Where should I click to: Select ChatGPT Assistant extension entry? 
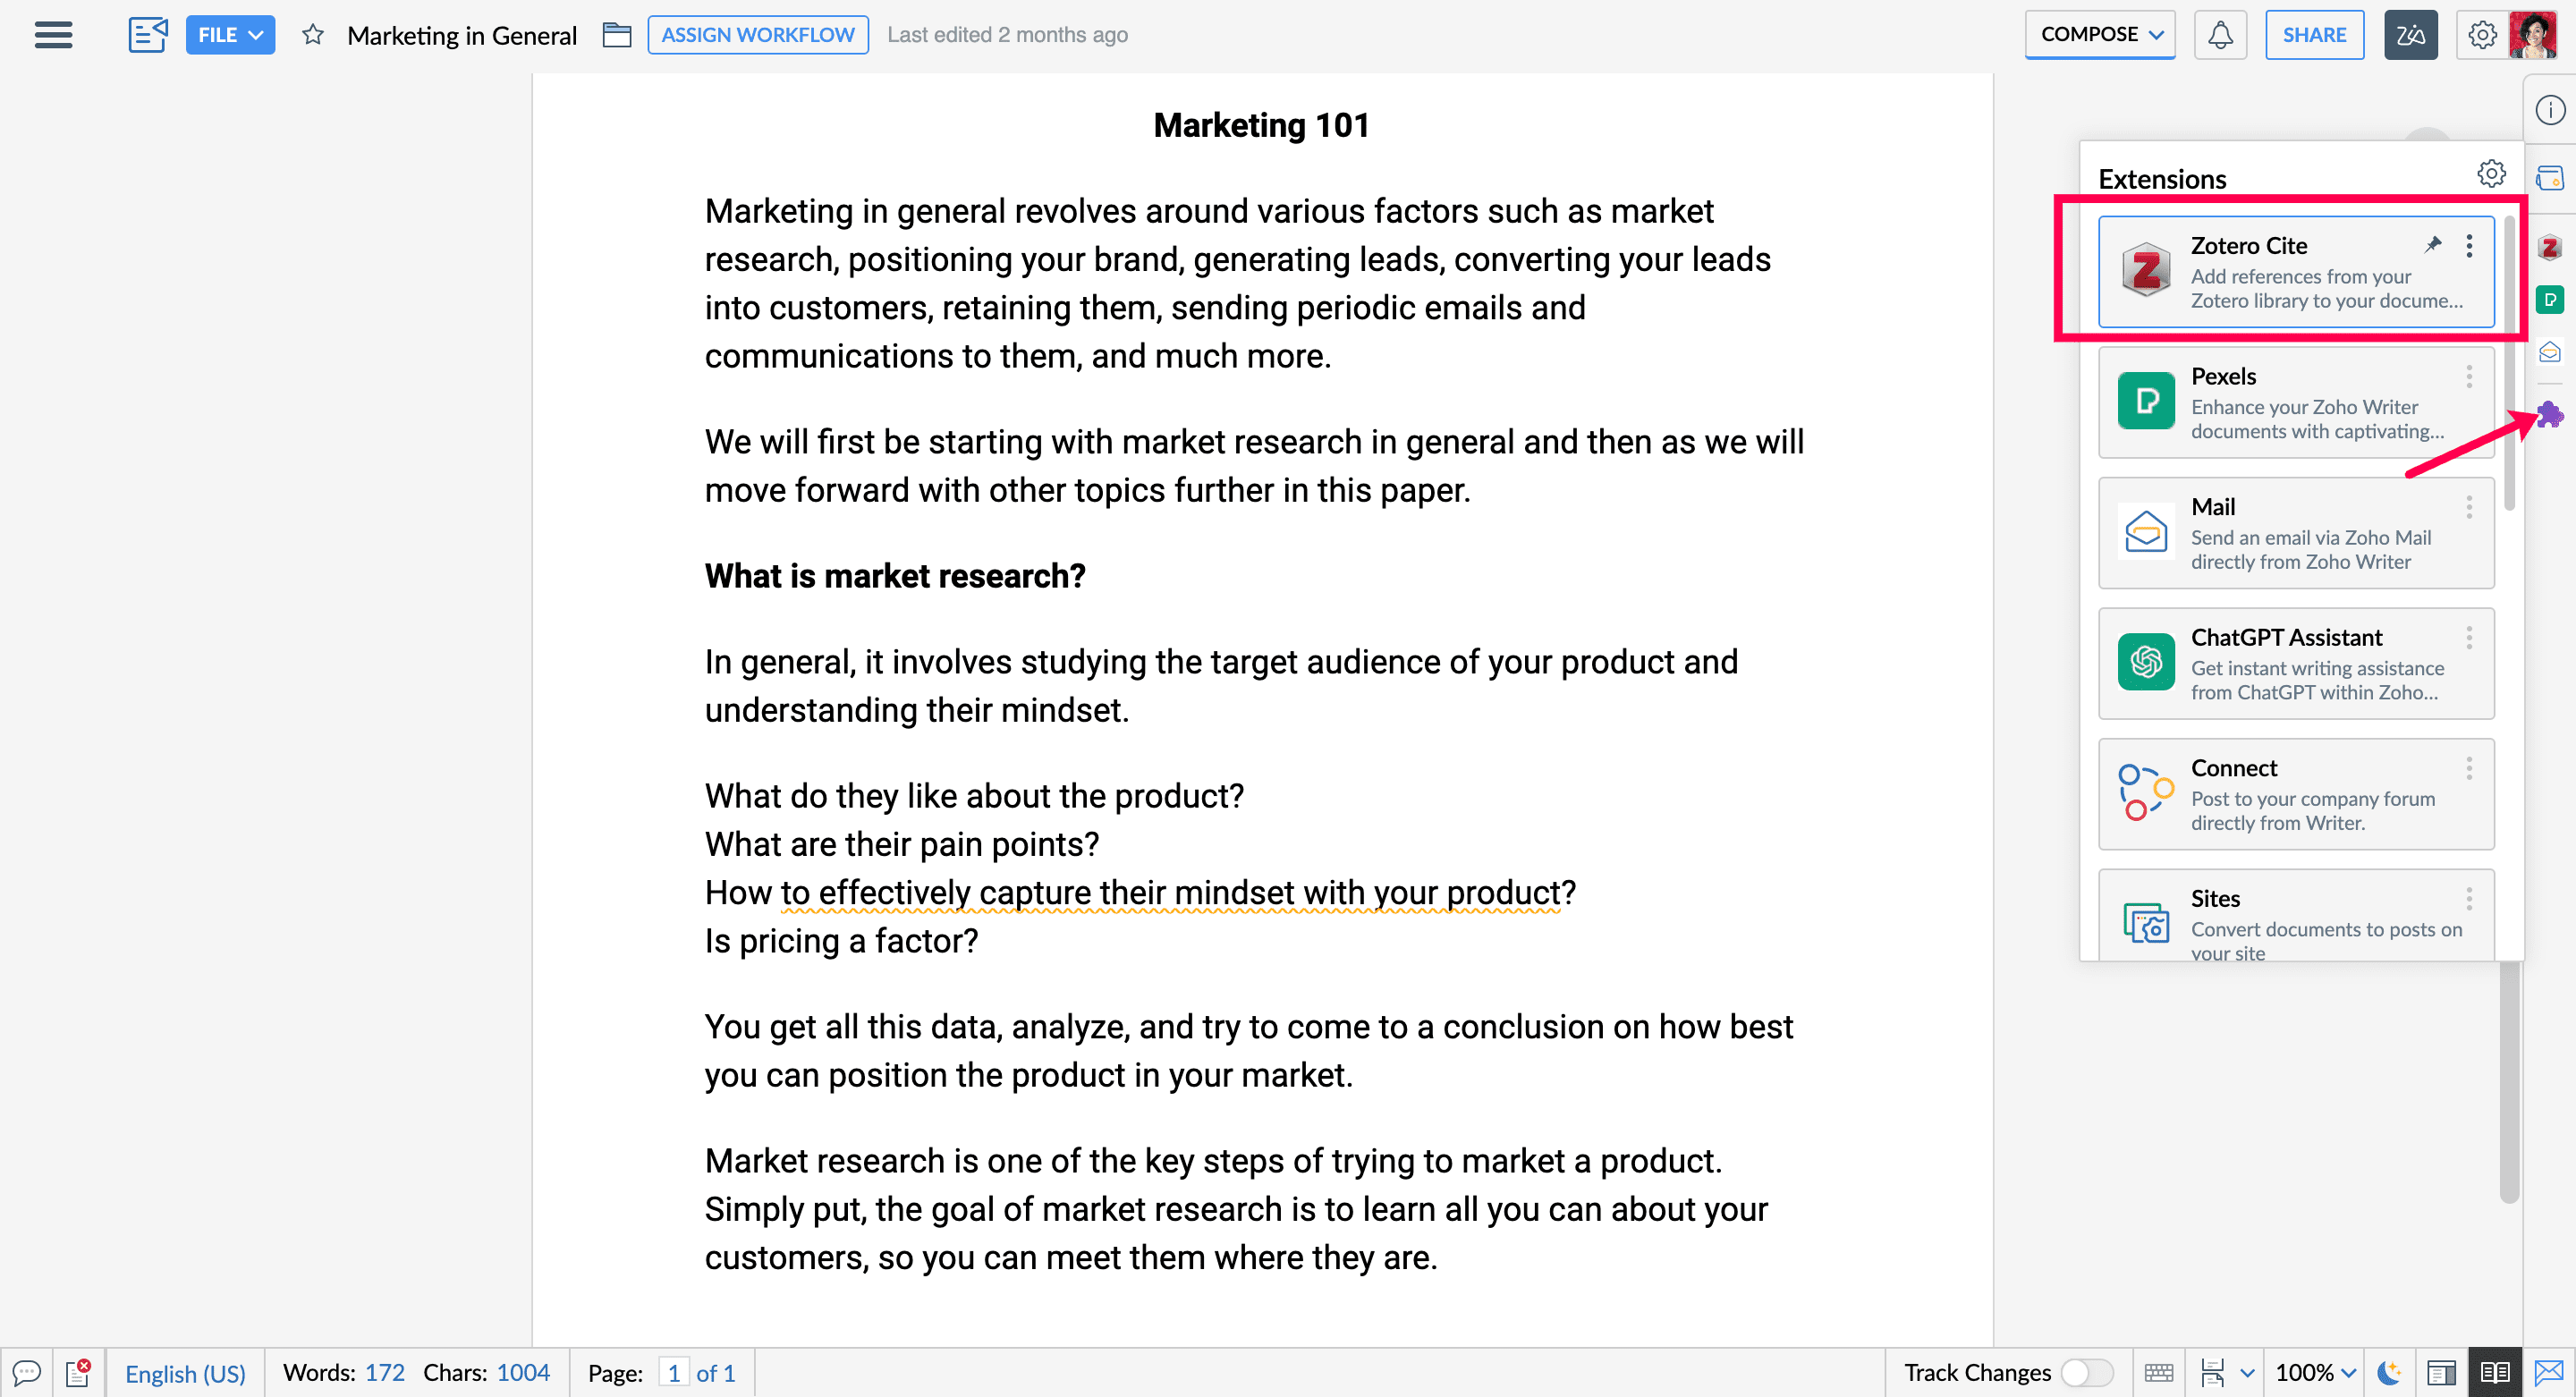coord(2295,664)
